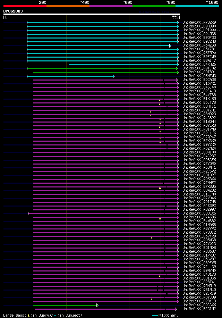Click the orange ~40% identity legend segment
Viewport: 222px width, 318px height.
point(68,6)
